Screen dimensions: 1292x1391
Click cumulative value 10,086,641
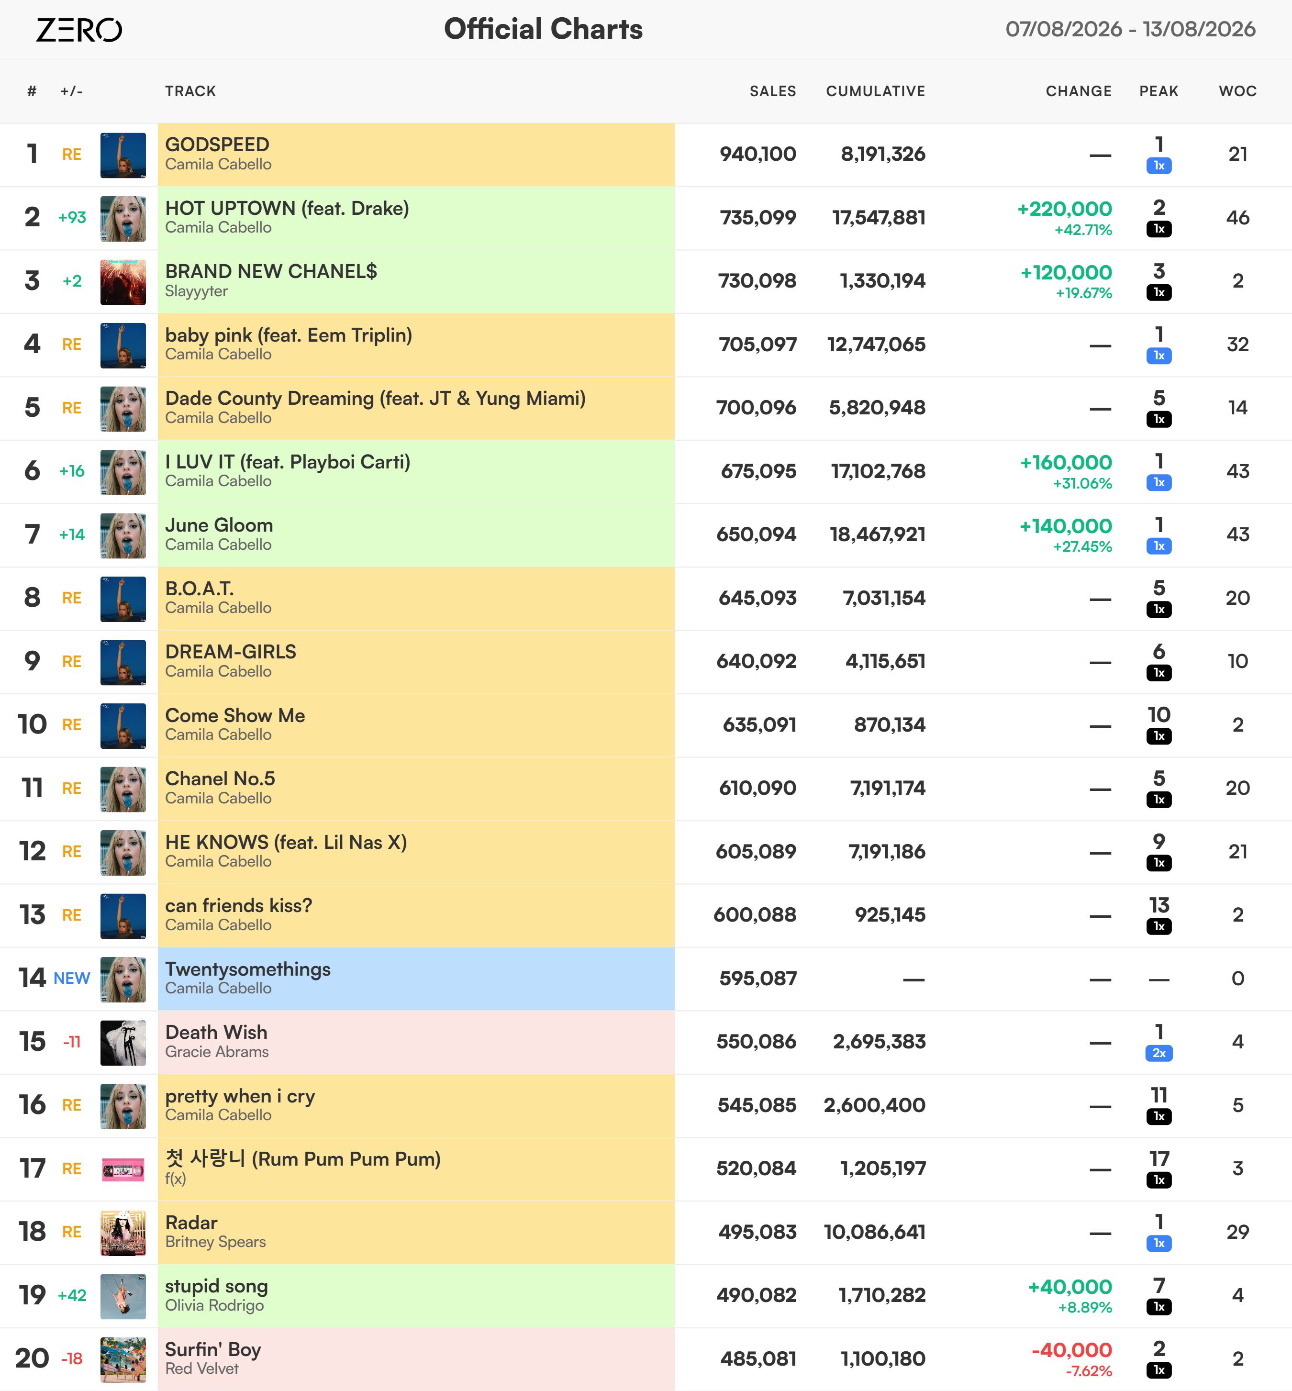click(875, 1232)
